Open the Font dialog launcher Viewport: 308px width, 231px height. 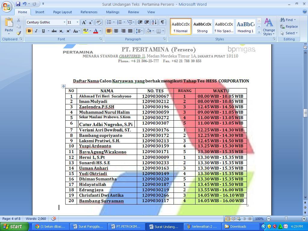(100, 39)
